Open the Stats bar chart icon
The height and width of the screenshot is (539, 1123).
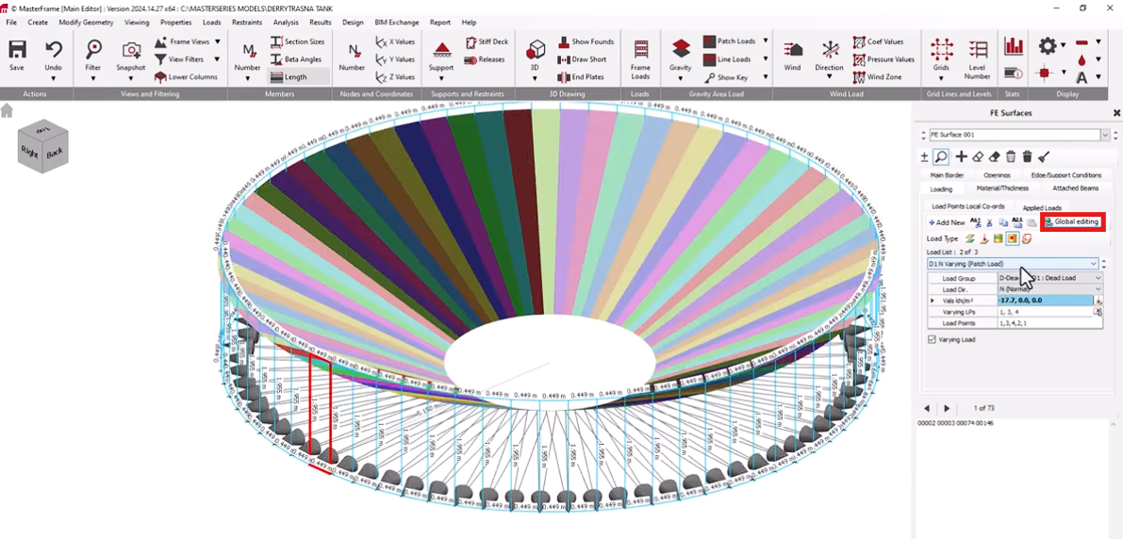pyautogui.click(x=1014, y=46)
